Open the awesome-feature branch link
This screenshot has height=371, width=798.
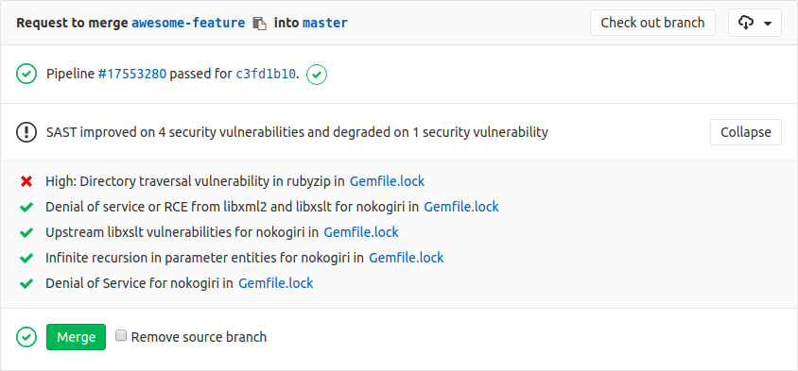pos(188,23)
